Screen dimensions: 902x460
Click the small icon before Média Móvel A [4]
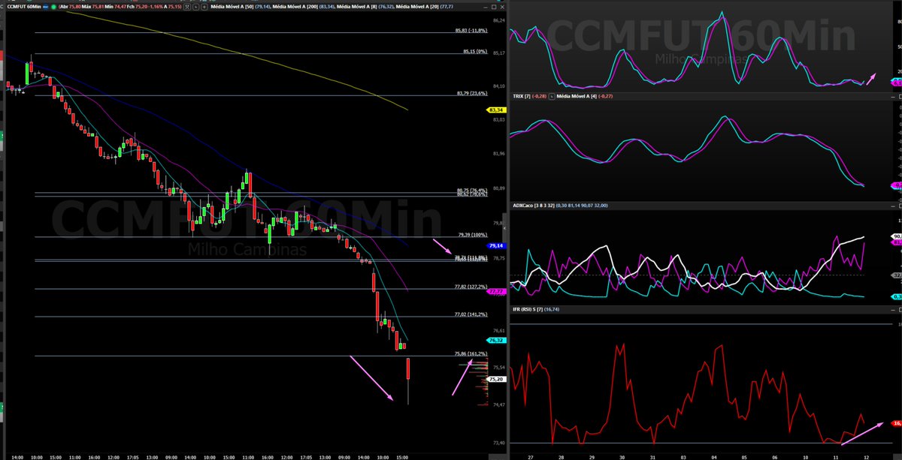coord(552,97)
